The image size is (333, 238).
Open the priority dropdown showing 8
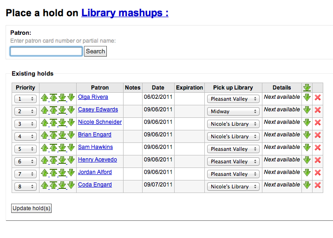26,187
